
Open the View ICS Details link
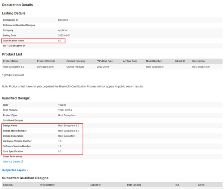12,162
